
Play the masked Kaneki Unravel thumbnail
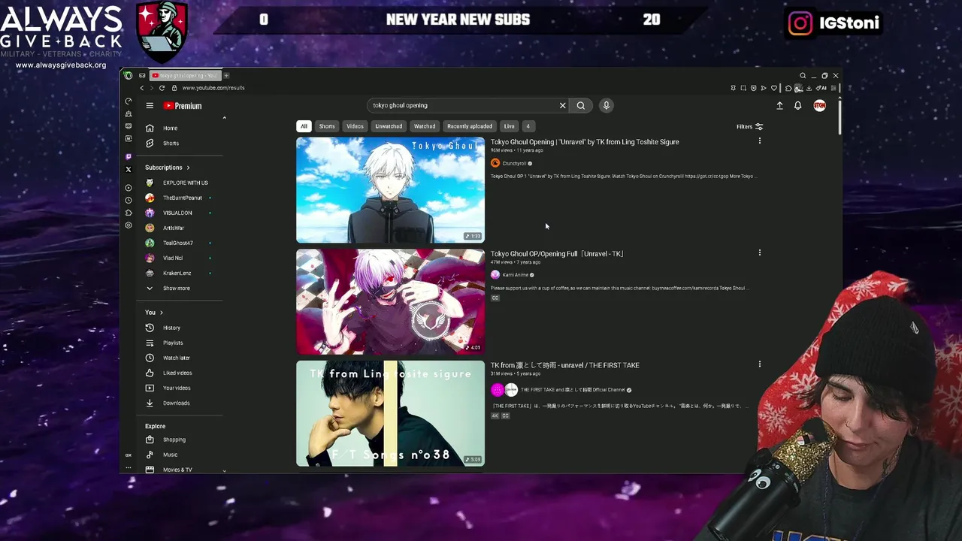(x=390, y=301)
